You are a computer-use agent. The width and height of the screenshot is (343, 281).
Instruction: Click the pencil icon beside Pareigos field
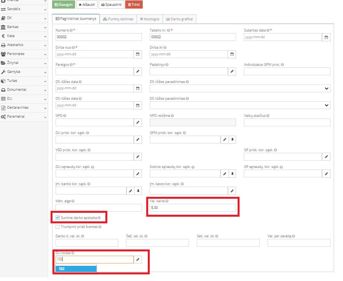pos(138,71)
